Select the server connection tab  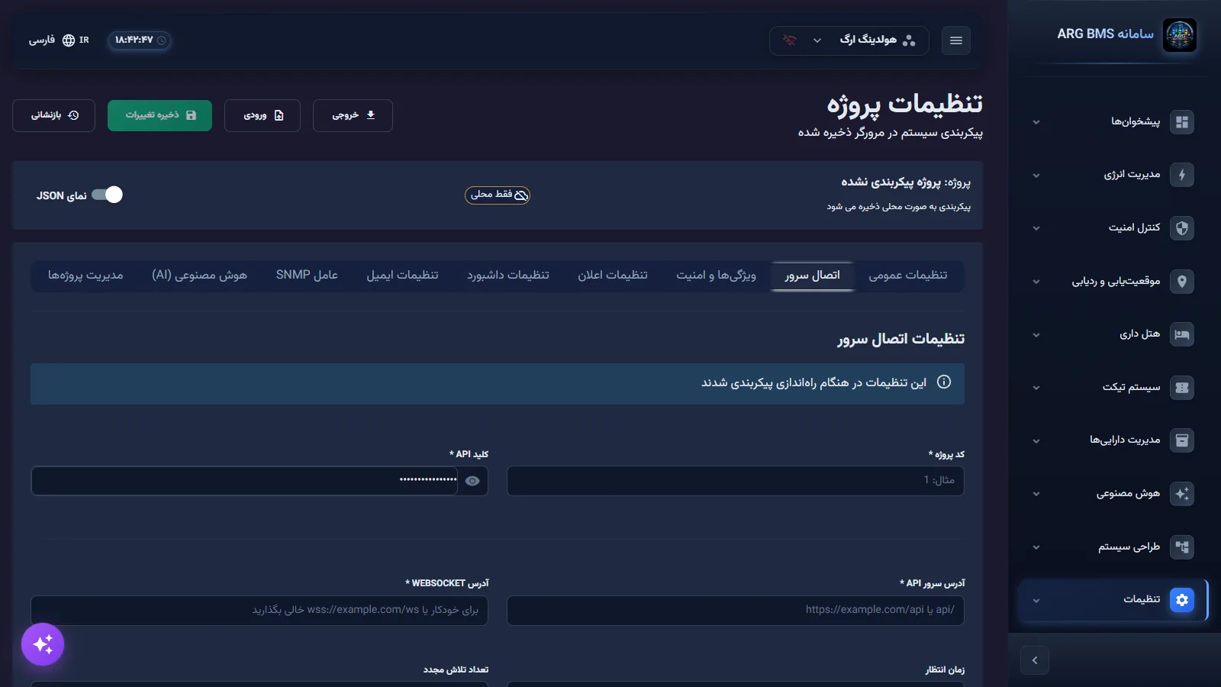click(813, 276)
